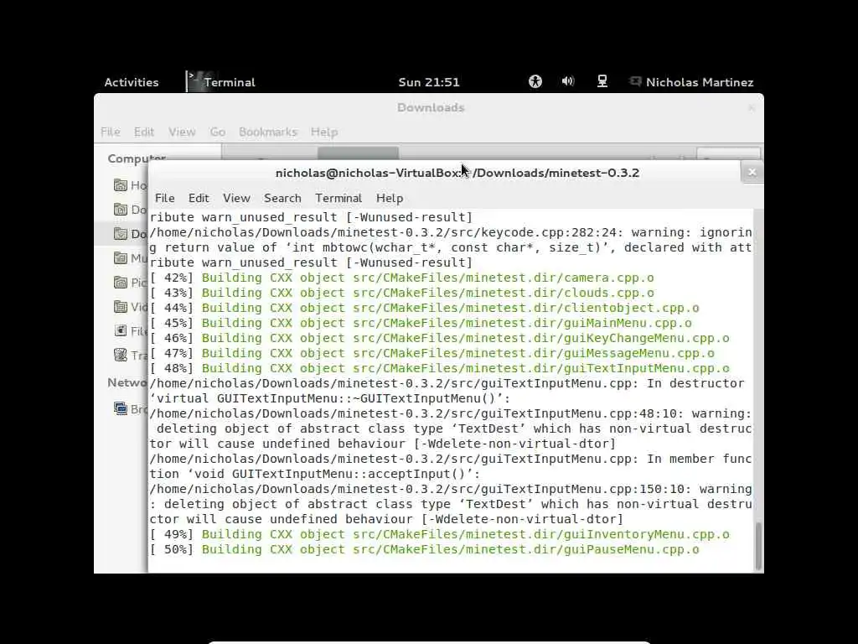858x644 pixels.
Task: Click the line building guiMainMenu.cpp.o at 45%
Action: click(421, 323)
